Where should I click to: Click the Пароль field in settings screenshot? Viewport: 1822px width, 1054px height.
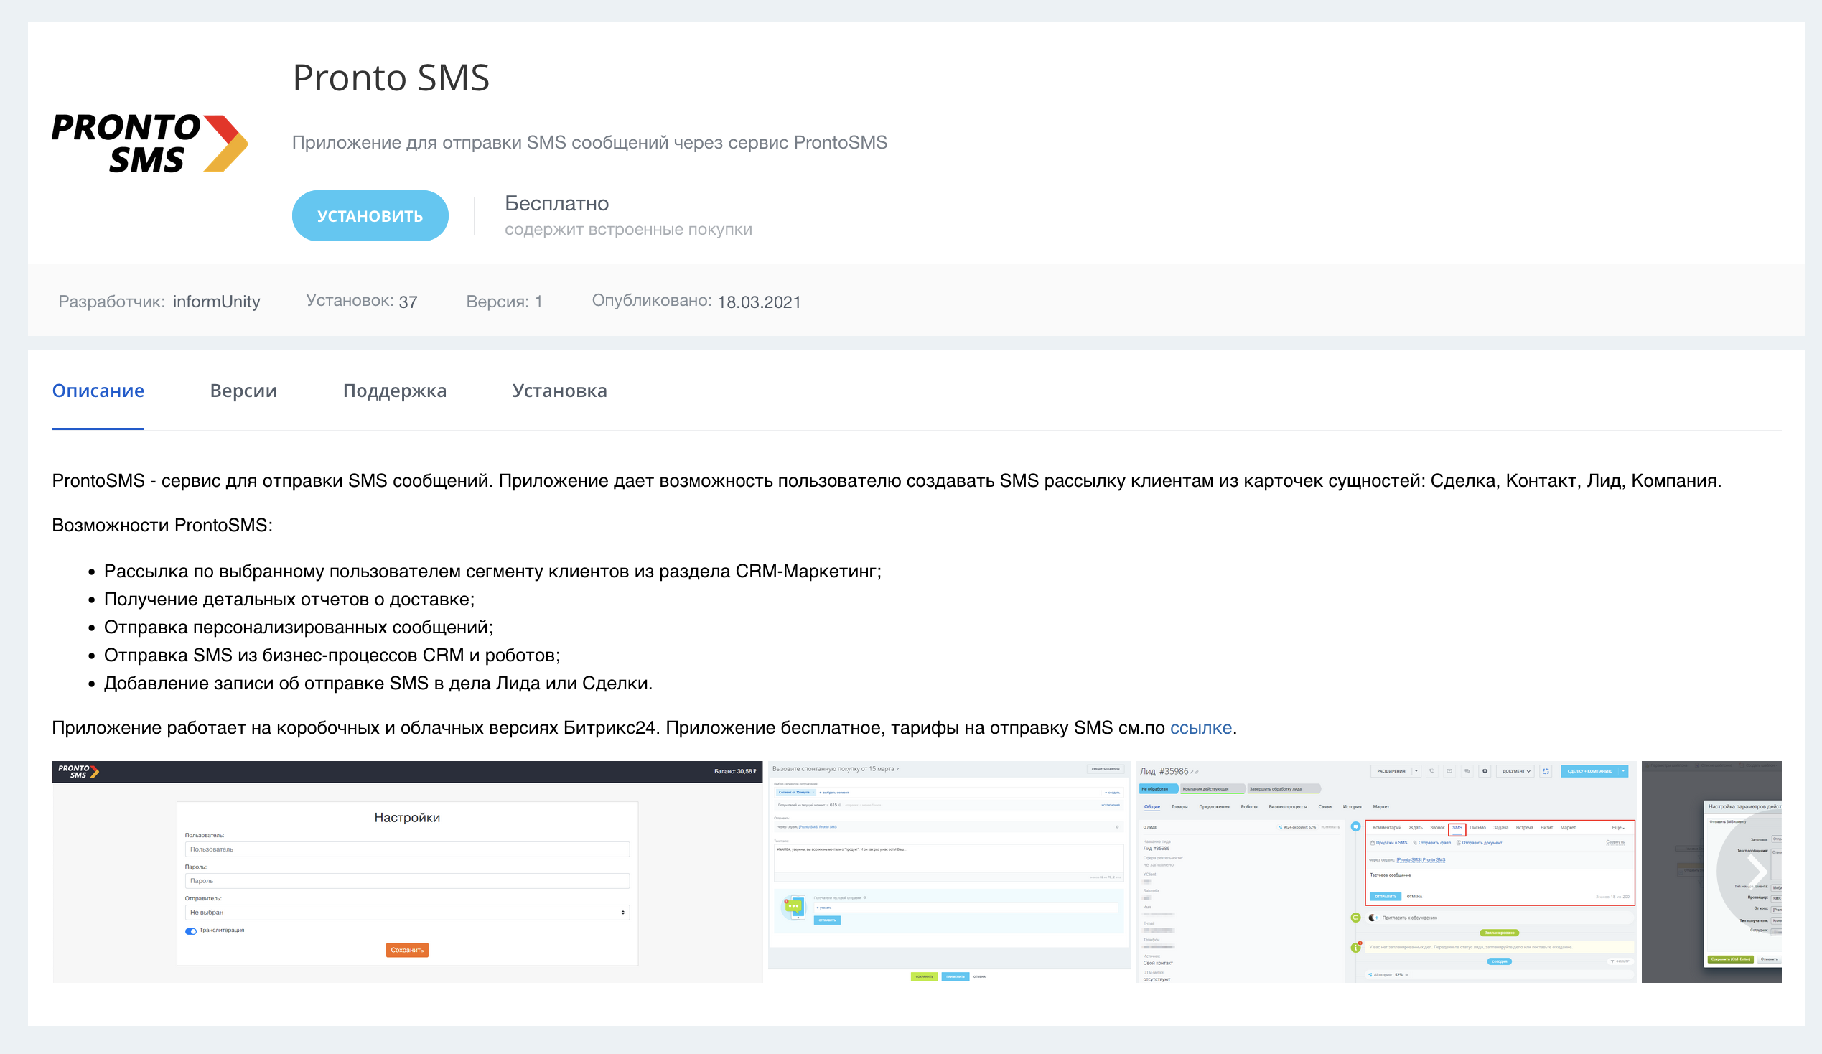coord(407,881)
